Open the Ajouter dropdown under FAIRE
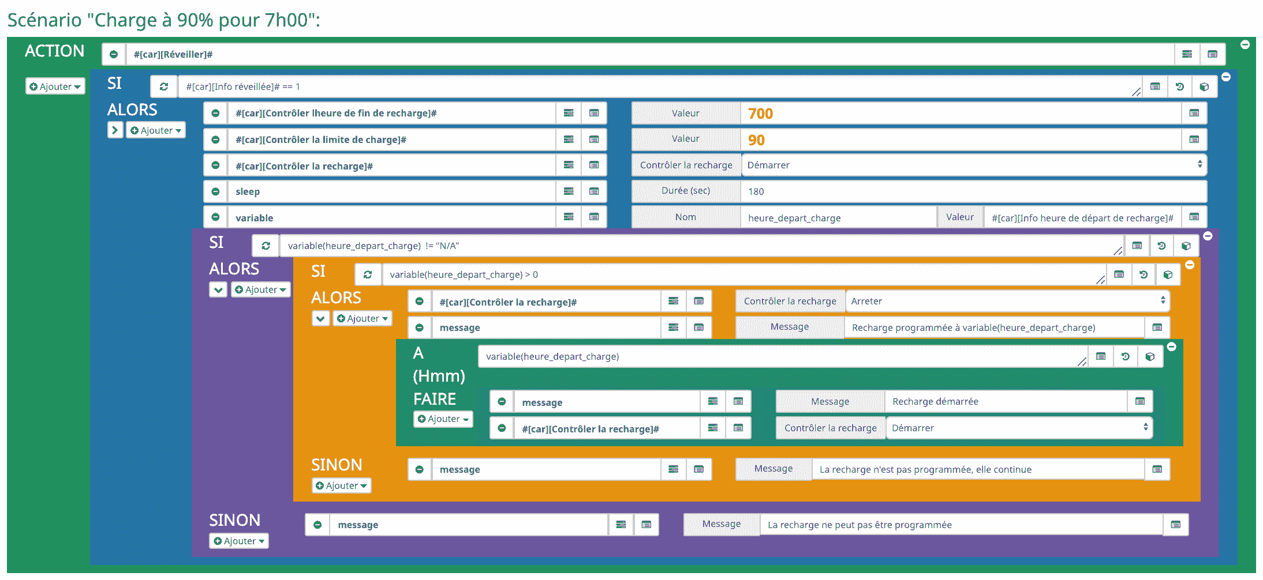The height and width of the screenshot is (580, 1263). [x=443, y=419]
